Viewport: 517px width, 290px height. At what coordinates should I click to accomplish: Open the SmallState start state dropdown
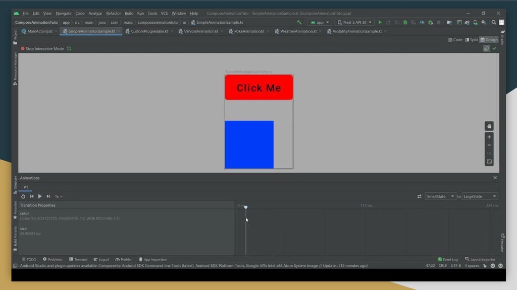440,196
